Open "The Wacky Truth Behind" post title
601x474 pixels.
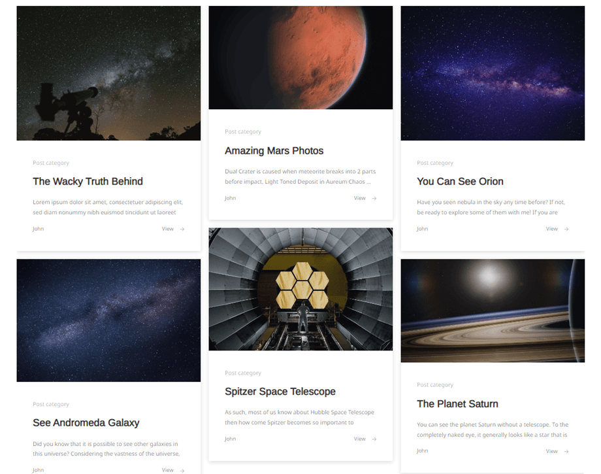(x=88, y=181)
